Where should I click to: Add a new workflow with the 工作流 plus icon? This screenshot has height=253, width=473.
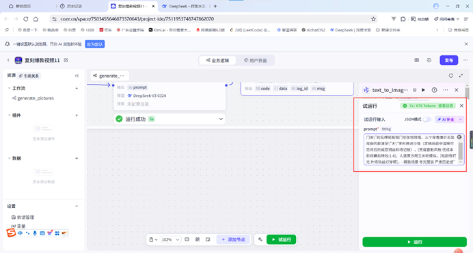point(77,88)
